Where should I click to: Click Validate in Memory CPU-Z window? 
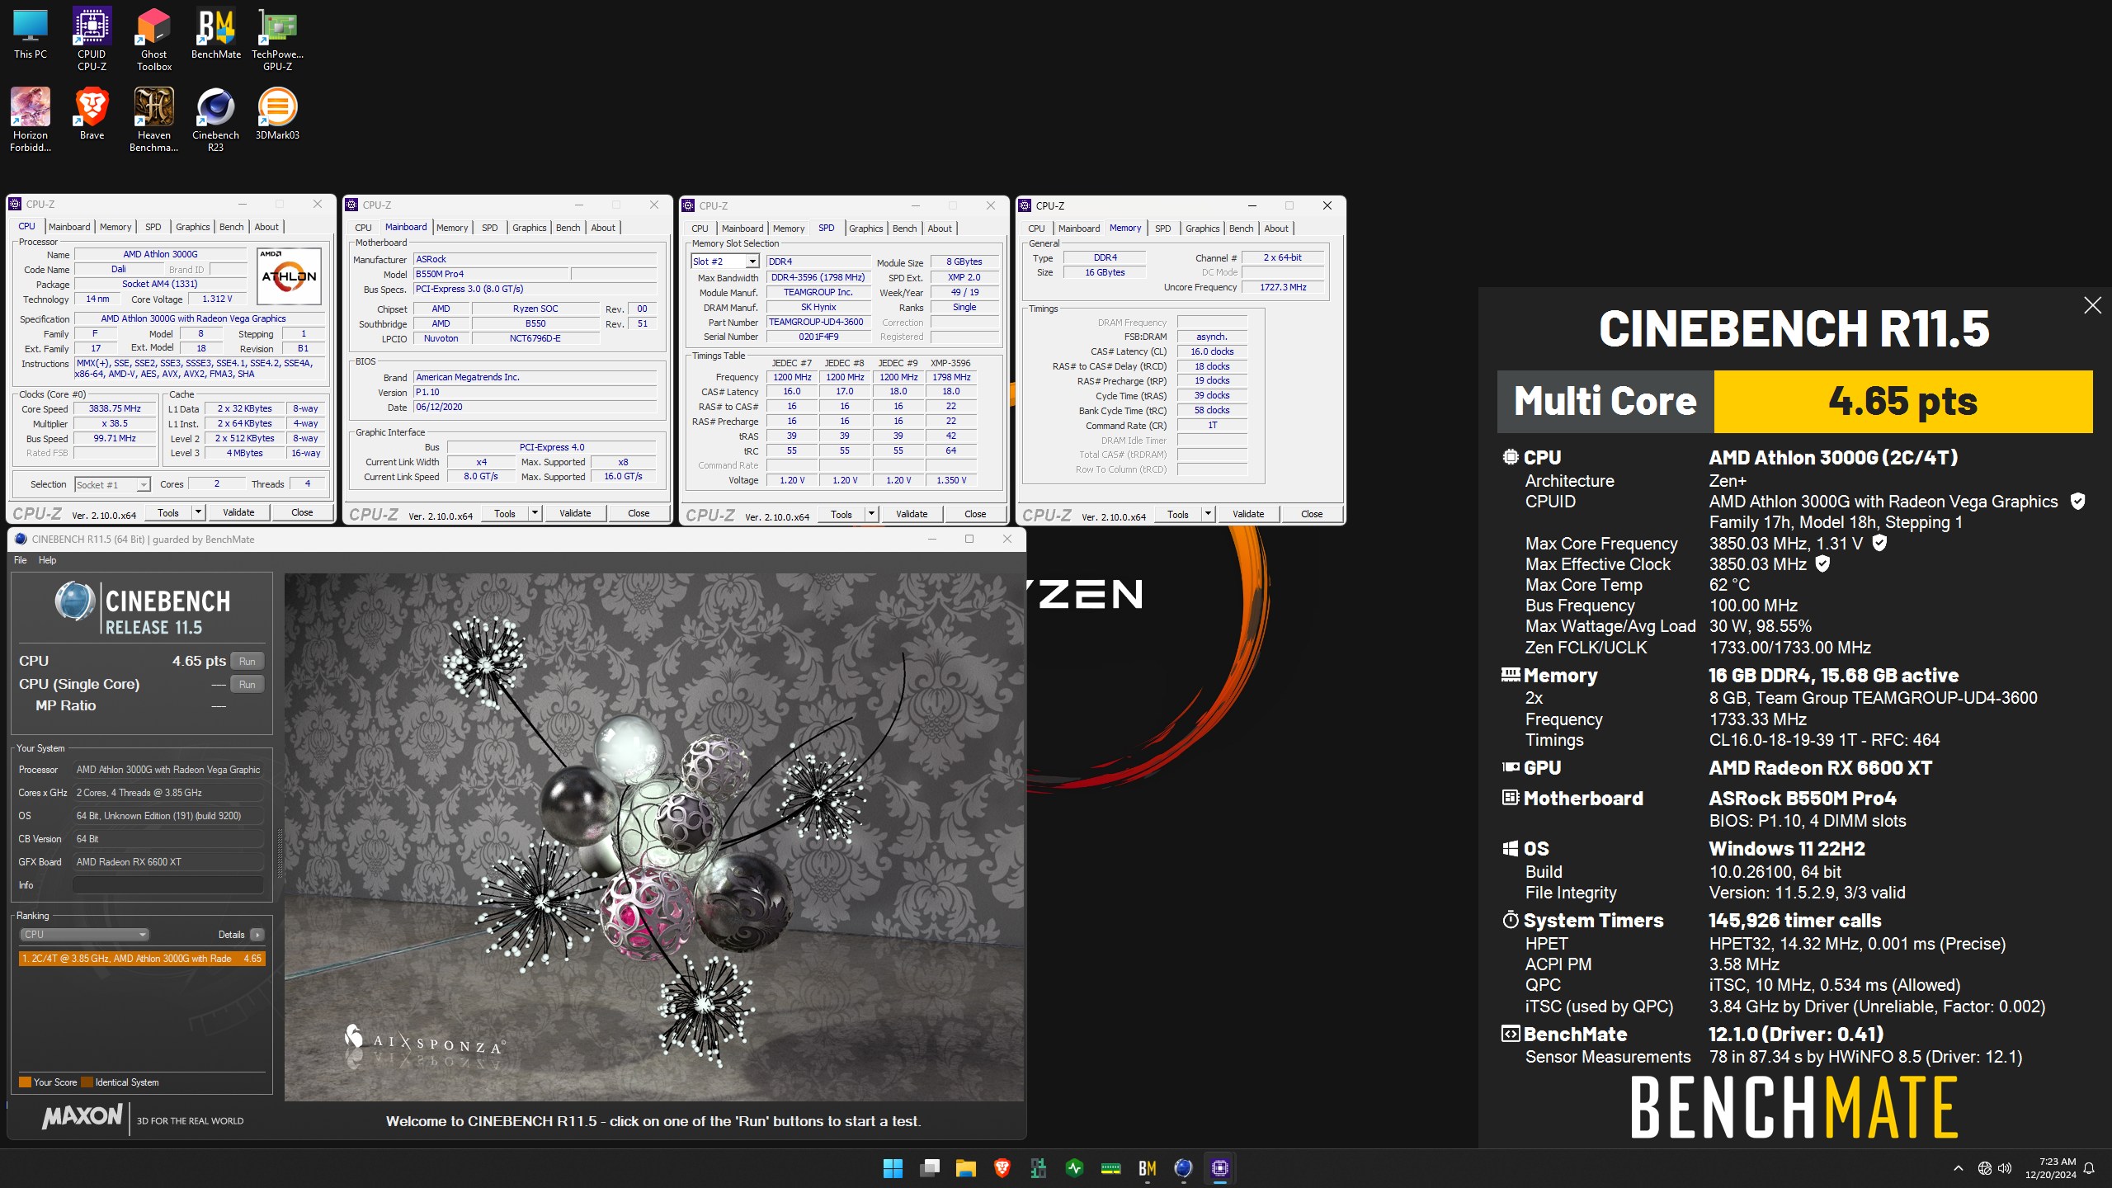click(x=1248, y=514)
